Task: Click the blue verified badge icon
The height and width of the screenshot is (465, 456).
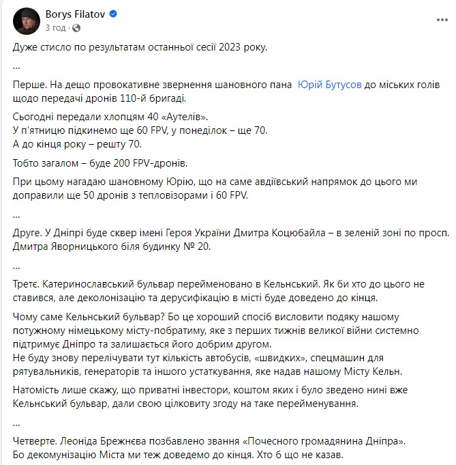Action: point(113,14)
